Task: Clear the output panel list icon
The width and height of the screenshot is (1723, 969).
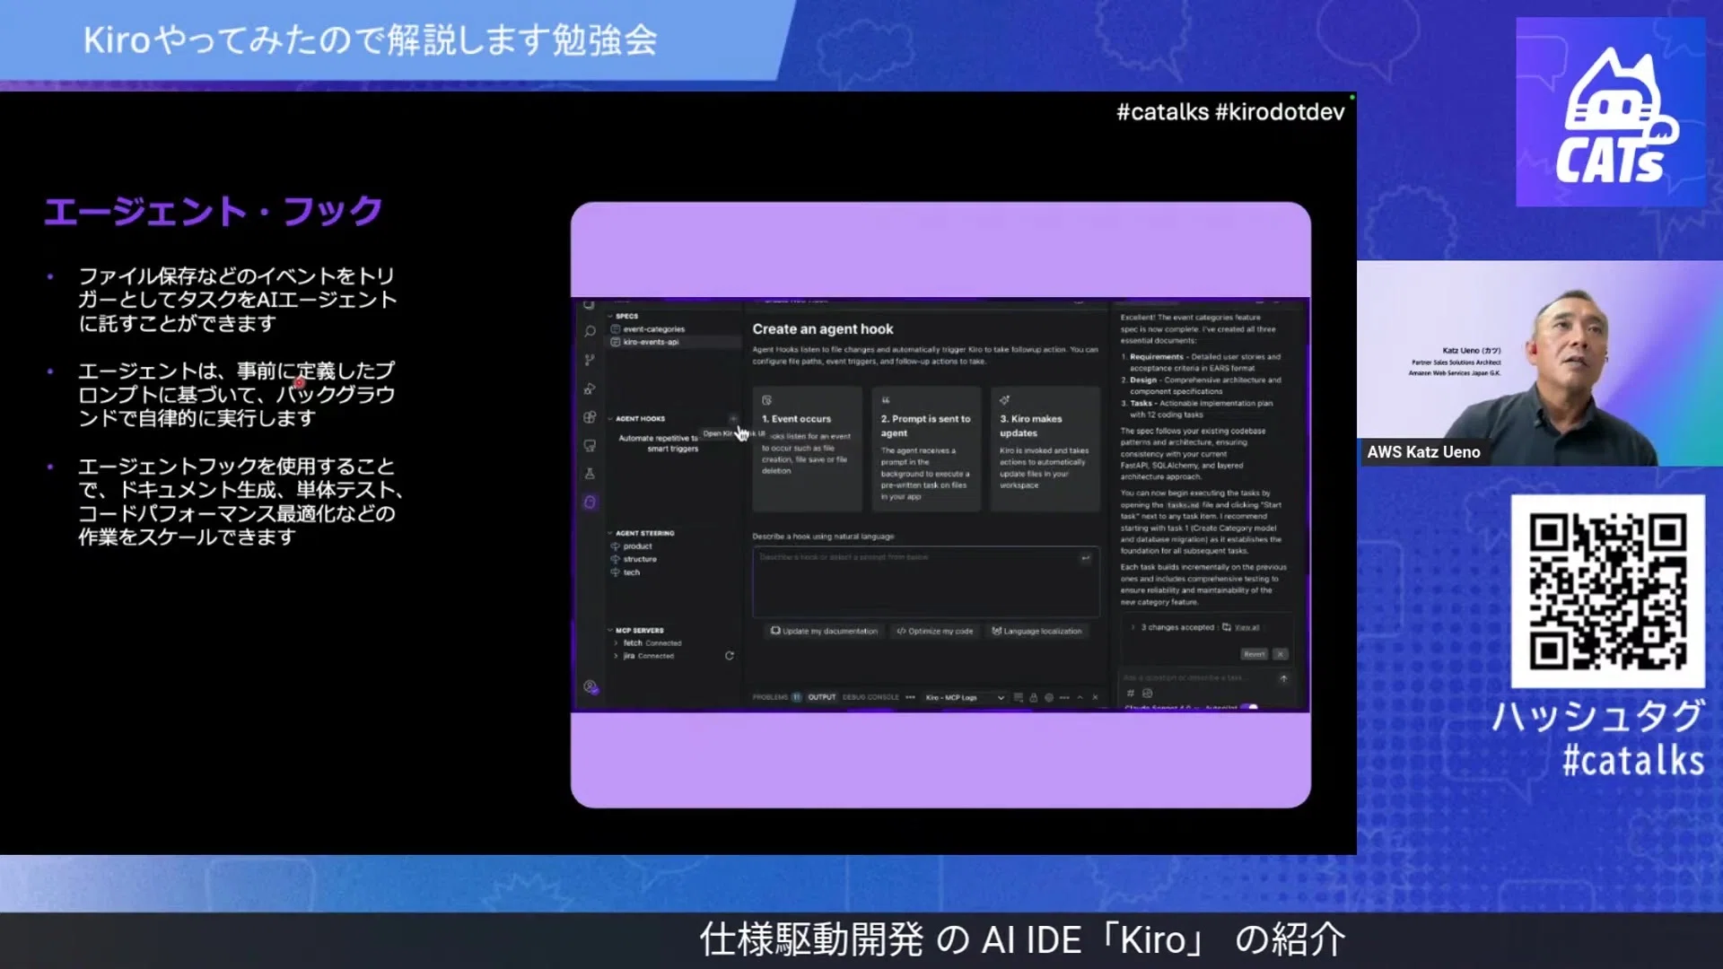Action: tap(1018, 697)
